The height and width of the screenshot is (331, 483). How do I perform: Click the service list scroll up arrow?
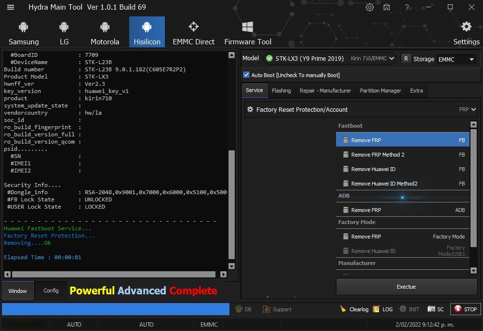click(x=473, y=124)
